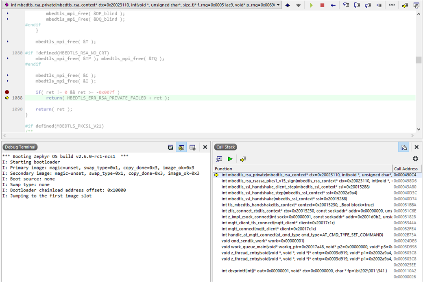Image resolution: width=423 pixels, height=282 pixels.
Task: Click the purple function icon in navigation bar
Action: pos(7,5)
